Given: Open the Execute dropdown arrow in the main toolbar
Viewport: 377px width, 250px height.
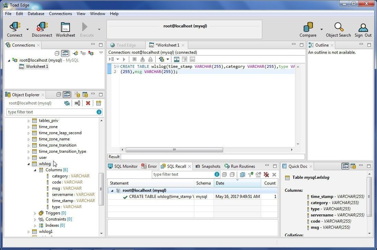Looking at the screenshot, I should click(99, 29).
